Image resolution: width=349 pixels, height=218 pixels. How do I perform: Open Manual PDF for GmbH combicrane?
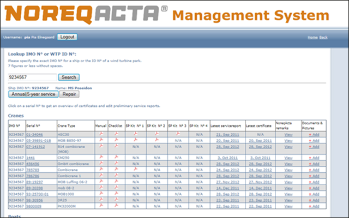pyautogui.click(x=101, y=162)
